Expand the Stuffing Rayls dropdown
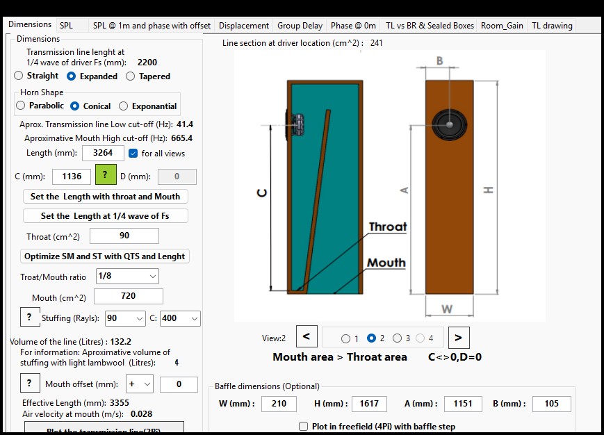 coord(125,318)
